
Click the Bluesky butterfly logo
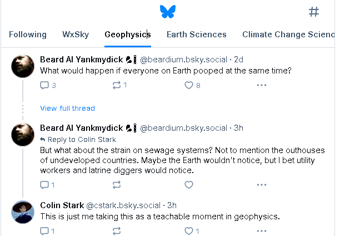tap(167, 11)
